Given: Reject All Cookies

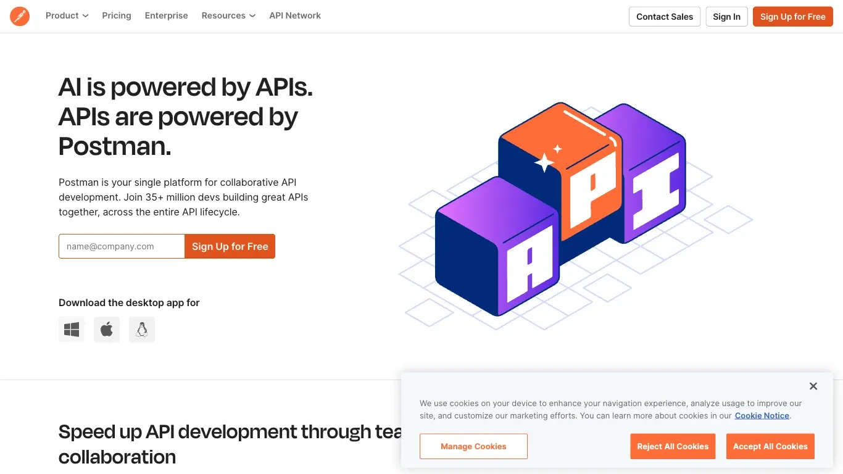Looking at the screenshot, I should pos(673,446).
